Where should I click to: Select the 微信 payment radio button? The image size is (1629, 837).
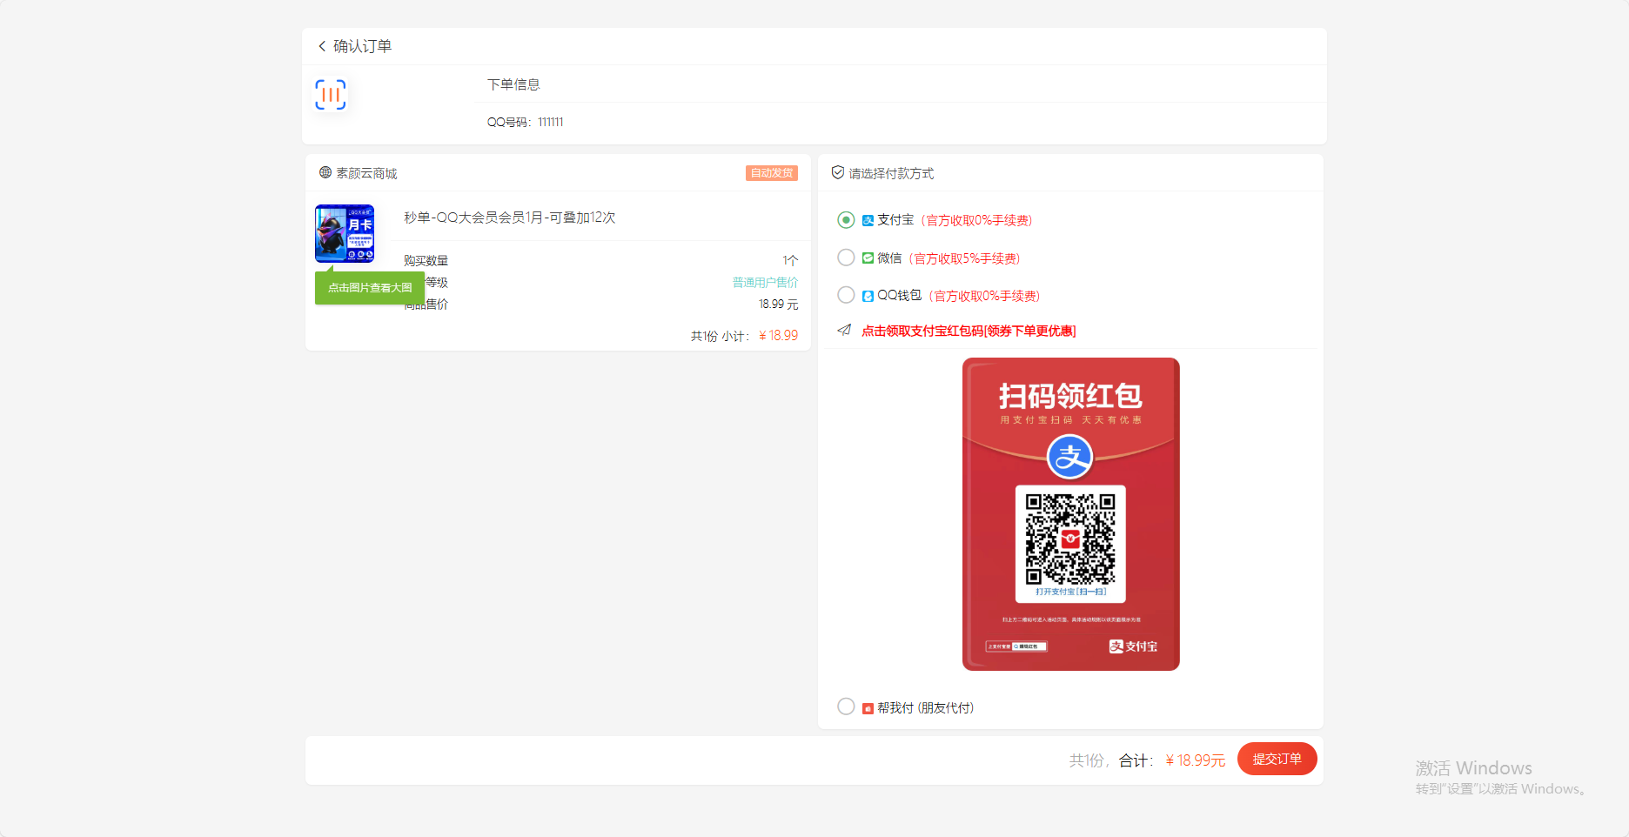(x=846, y=258)
